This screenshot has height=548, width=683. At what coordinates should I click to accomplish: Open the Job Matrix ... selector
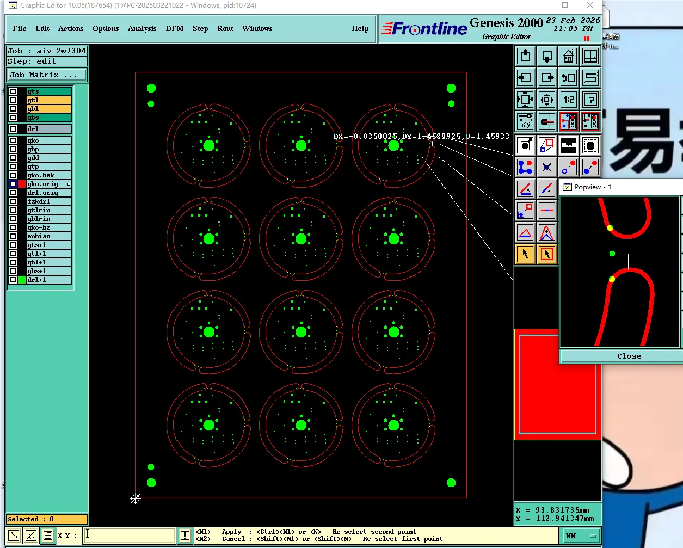47,75
